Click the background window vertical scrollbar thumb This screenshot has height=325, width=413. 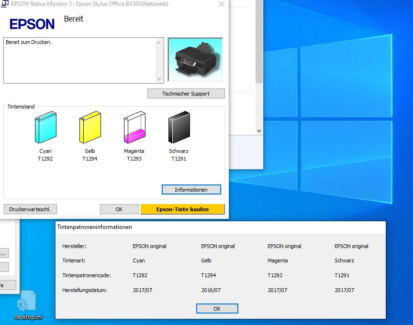[259, 41]
